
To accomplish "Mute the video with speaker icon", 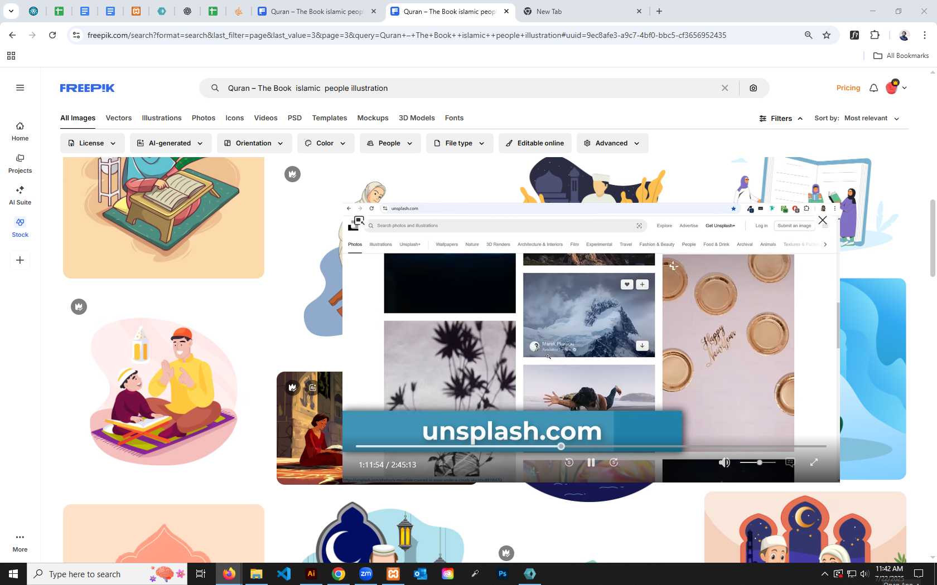I will pyautogui.click(x=724, y=462).
